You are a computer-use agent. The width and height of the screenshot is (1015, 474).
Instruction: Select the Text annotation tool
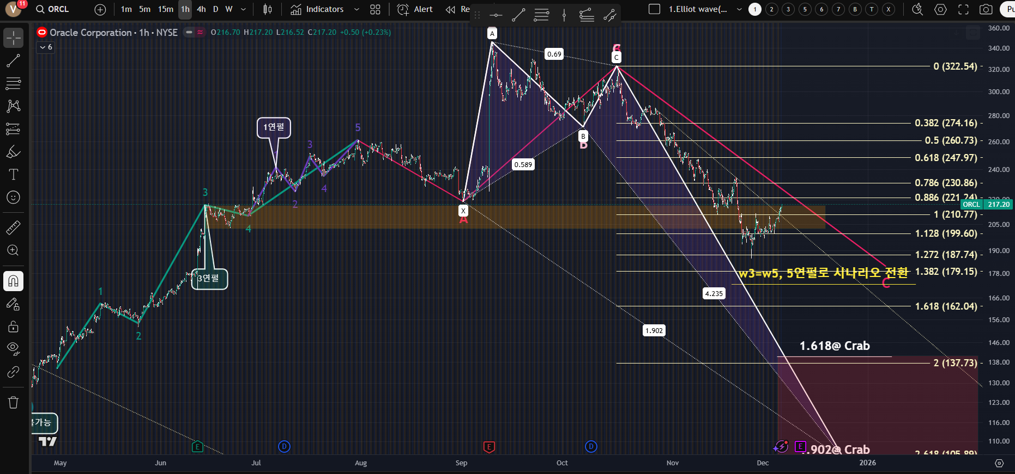tap(13, 175)
